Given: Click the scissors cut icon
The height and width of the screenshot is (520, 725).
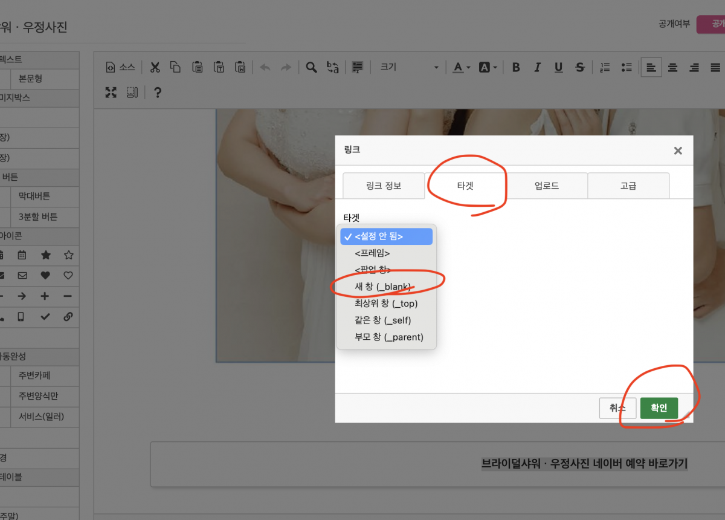Looking at the screenshot, I should tap(155, 67).
